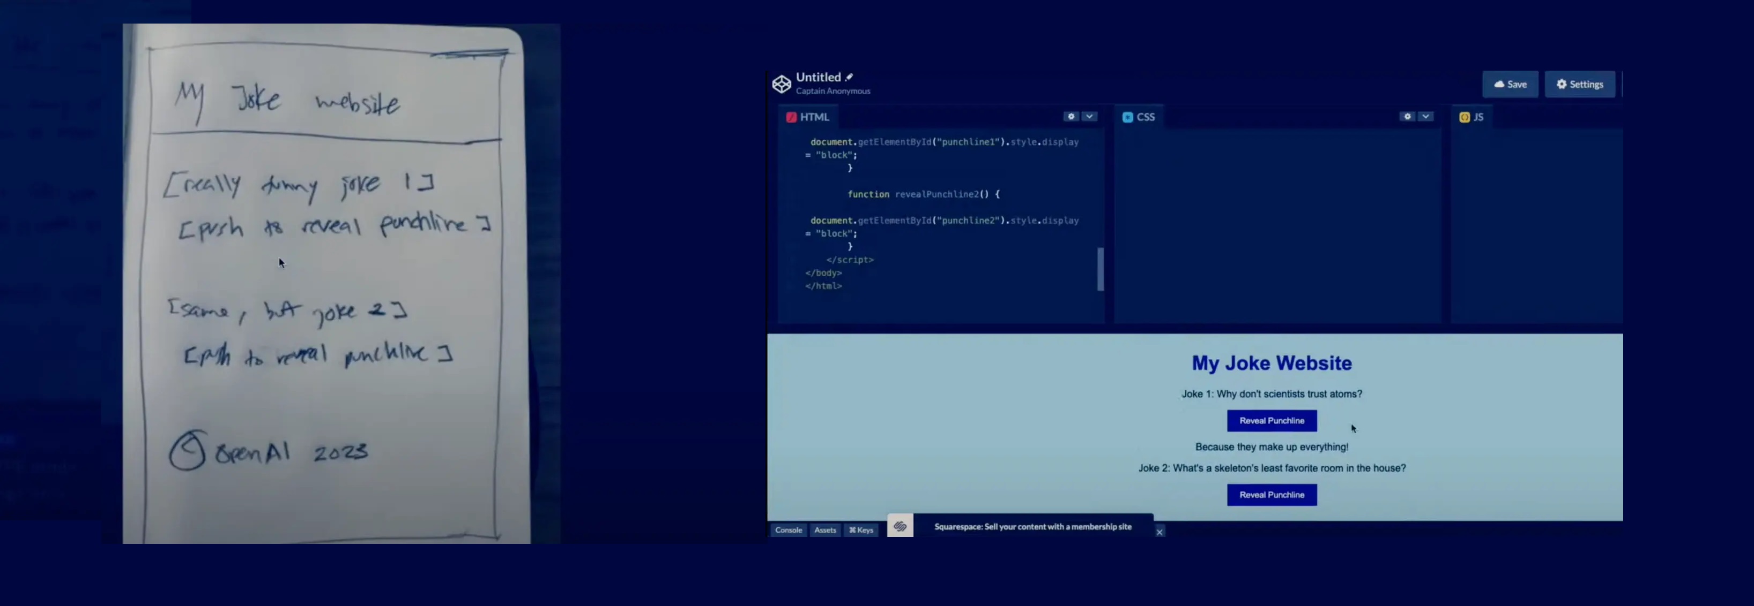Open HTML editor settings gear
Viewport: 1754px width, 606px height.
coord(1071,116)
